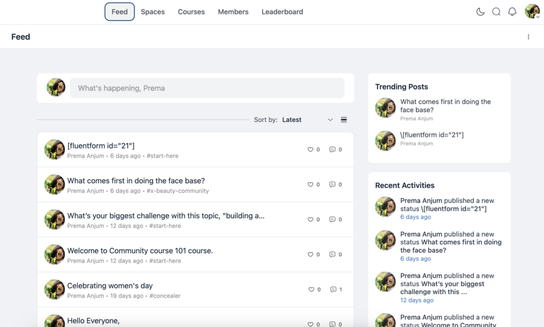Click the 6 days ago link in Recent Activities

tap(415, 217)
